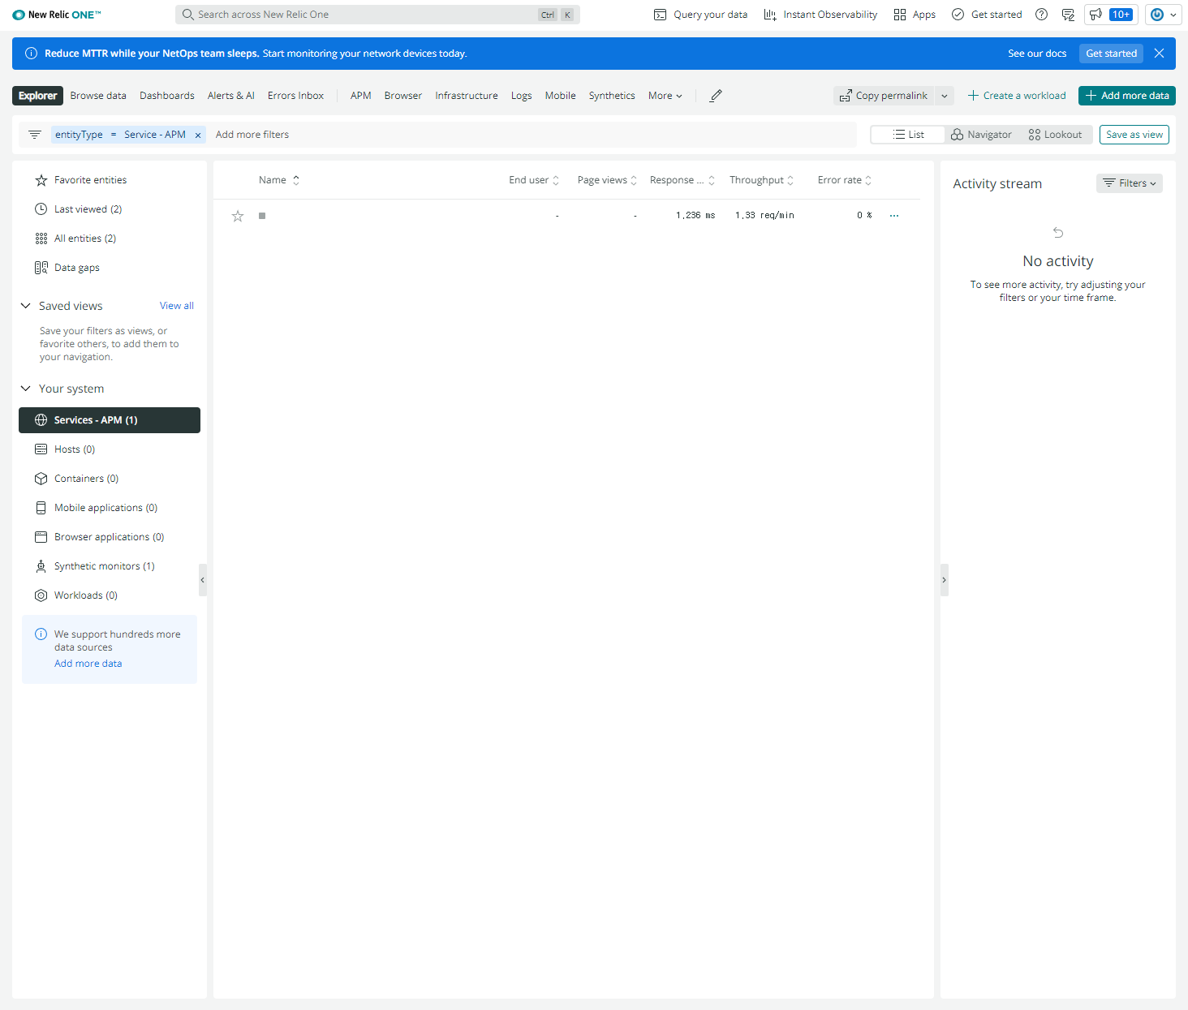Open Synthetics tab
1188x1010 pixels.
click(x=612, y=96)
